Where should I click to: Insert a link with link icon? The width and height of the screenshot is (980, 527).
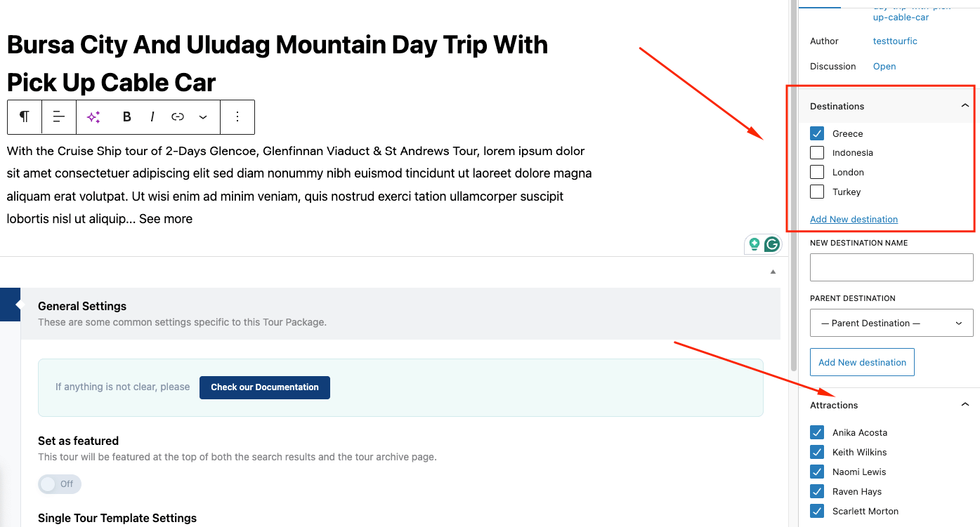(178, 117)
